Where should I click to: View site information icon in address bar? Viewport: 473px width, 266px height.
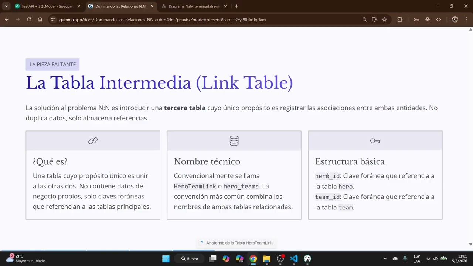point(53,20)
